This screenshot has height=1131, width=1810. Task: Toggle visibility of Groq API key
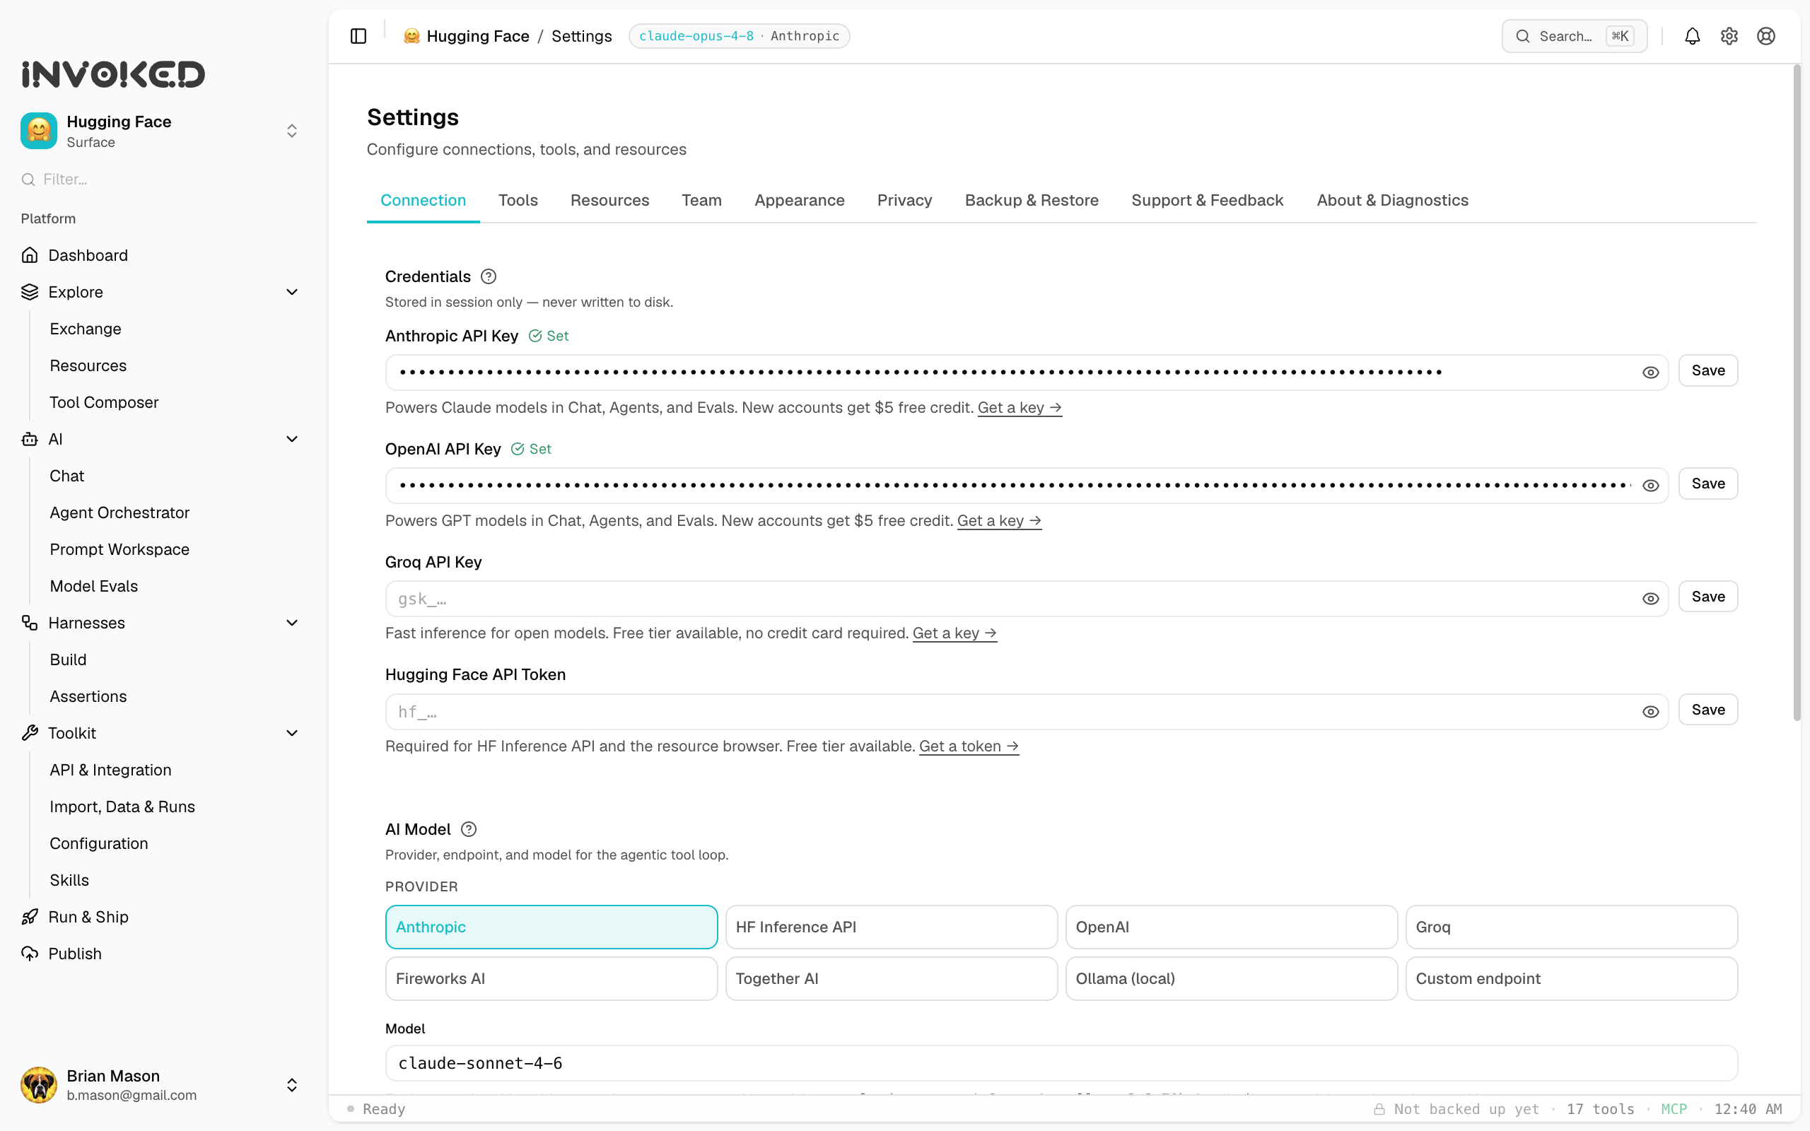[x=1650, y=599]
